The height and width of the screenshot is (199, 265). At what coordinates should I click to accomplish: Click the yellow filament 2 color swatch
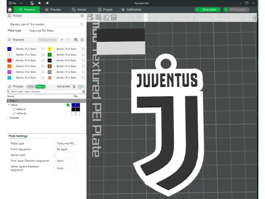coord(50,49)
